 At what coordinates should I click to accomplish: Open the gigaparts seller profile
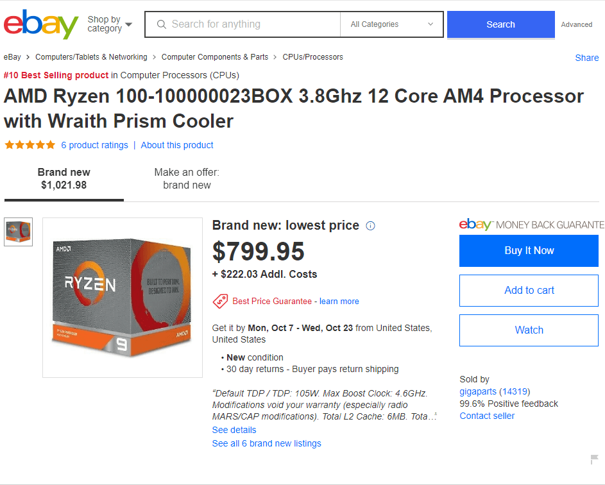point(478,391)
